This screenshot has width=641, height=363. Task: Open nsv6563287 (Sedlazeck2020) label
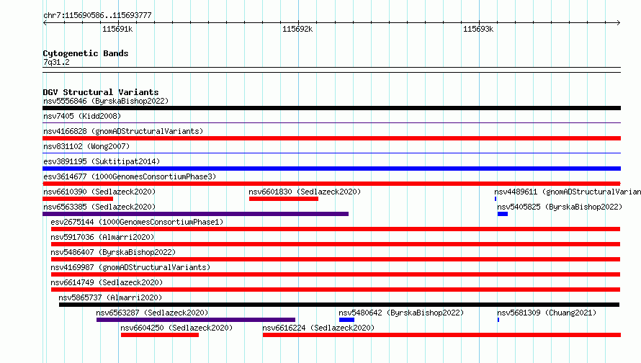pos(152,313)
